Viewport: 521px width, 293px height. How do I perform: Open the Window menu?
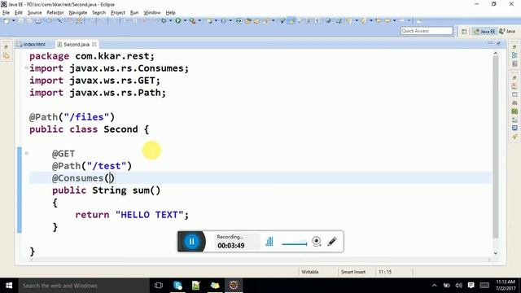coord(152,13)
